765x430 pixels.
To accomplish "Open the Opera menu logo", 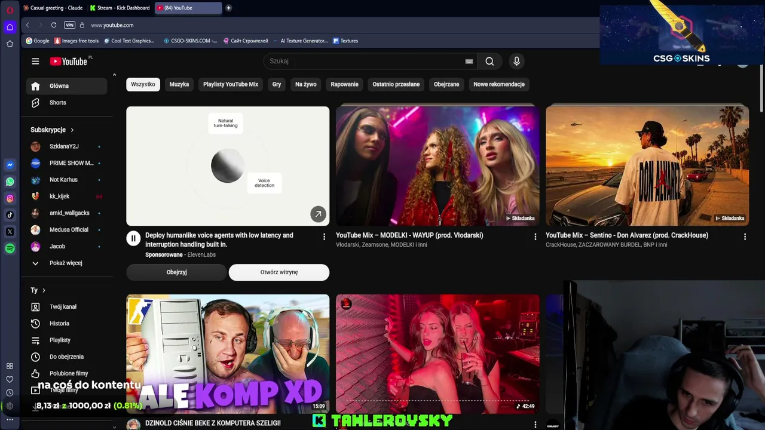I will (10, 10).
